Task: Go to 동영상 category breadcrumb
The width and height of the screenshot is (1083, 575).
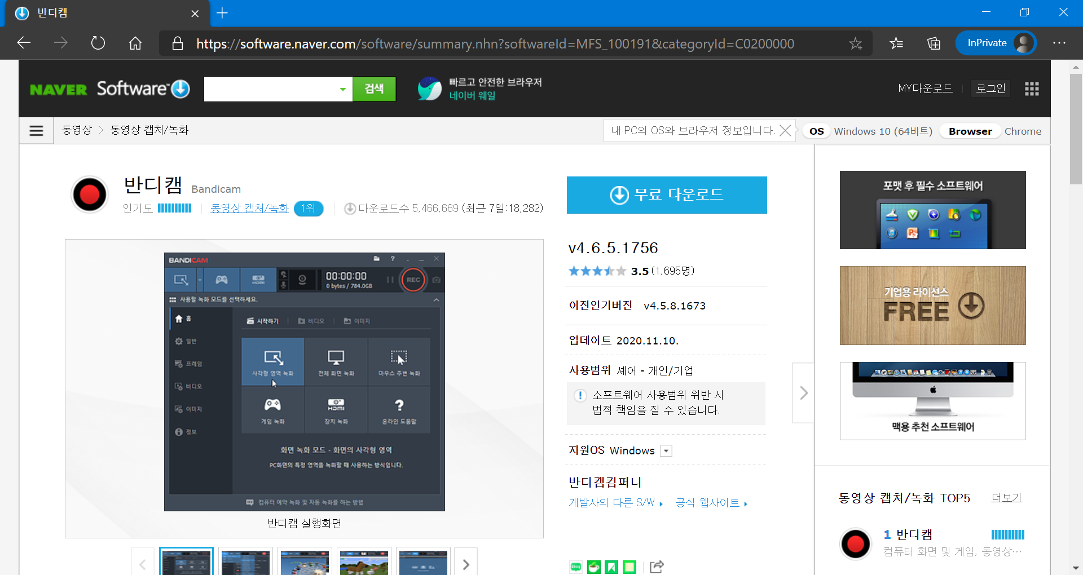Action: click(77, 130)
